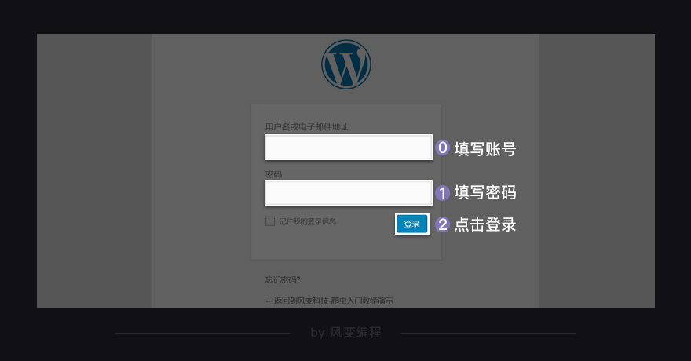Click the blue 登录 button

click(x=412, y=224)
